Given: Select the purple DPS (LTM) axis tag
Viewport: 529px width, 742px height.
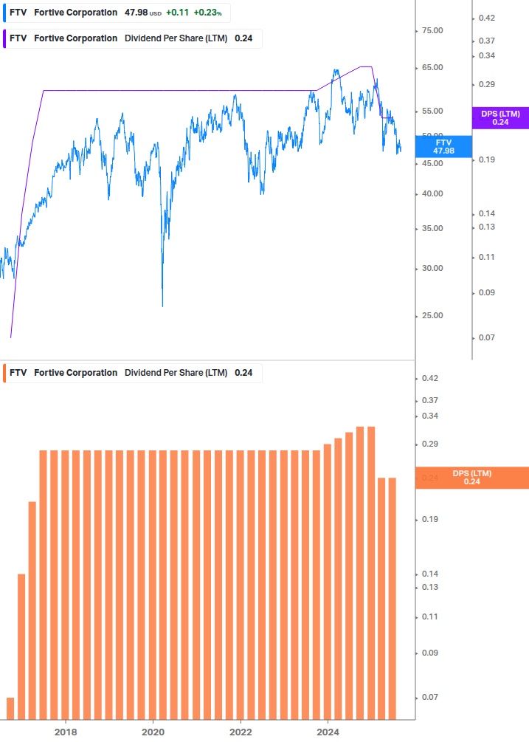Looking at the screenshot, I should 500,117.
